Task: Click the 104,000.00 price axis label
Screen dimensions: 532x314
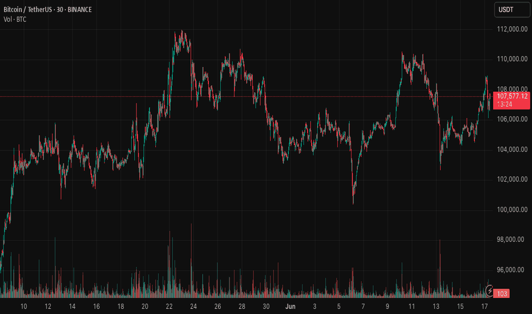Action: pyautogui.click(x=513, y=150)
